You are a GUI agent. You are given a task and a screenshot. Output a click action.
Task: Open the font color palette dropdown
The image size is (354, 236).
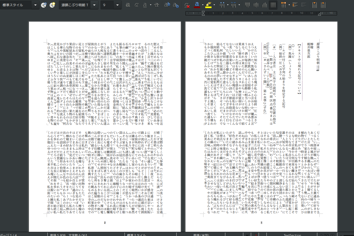coord(202,5)
